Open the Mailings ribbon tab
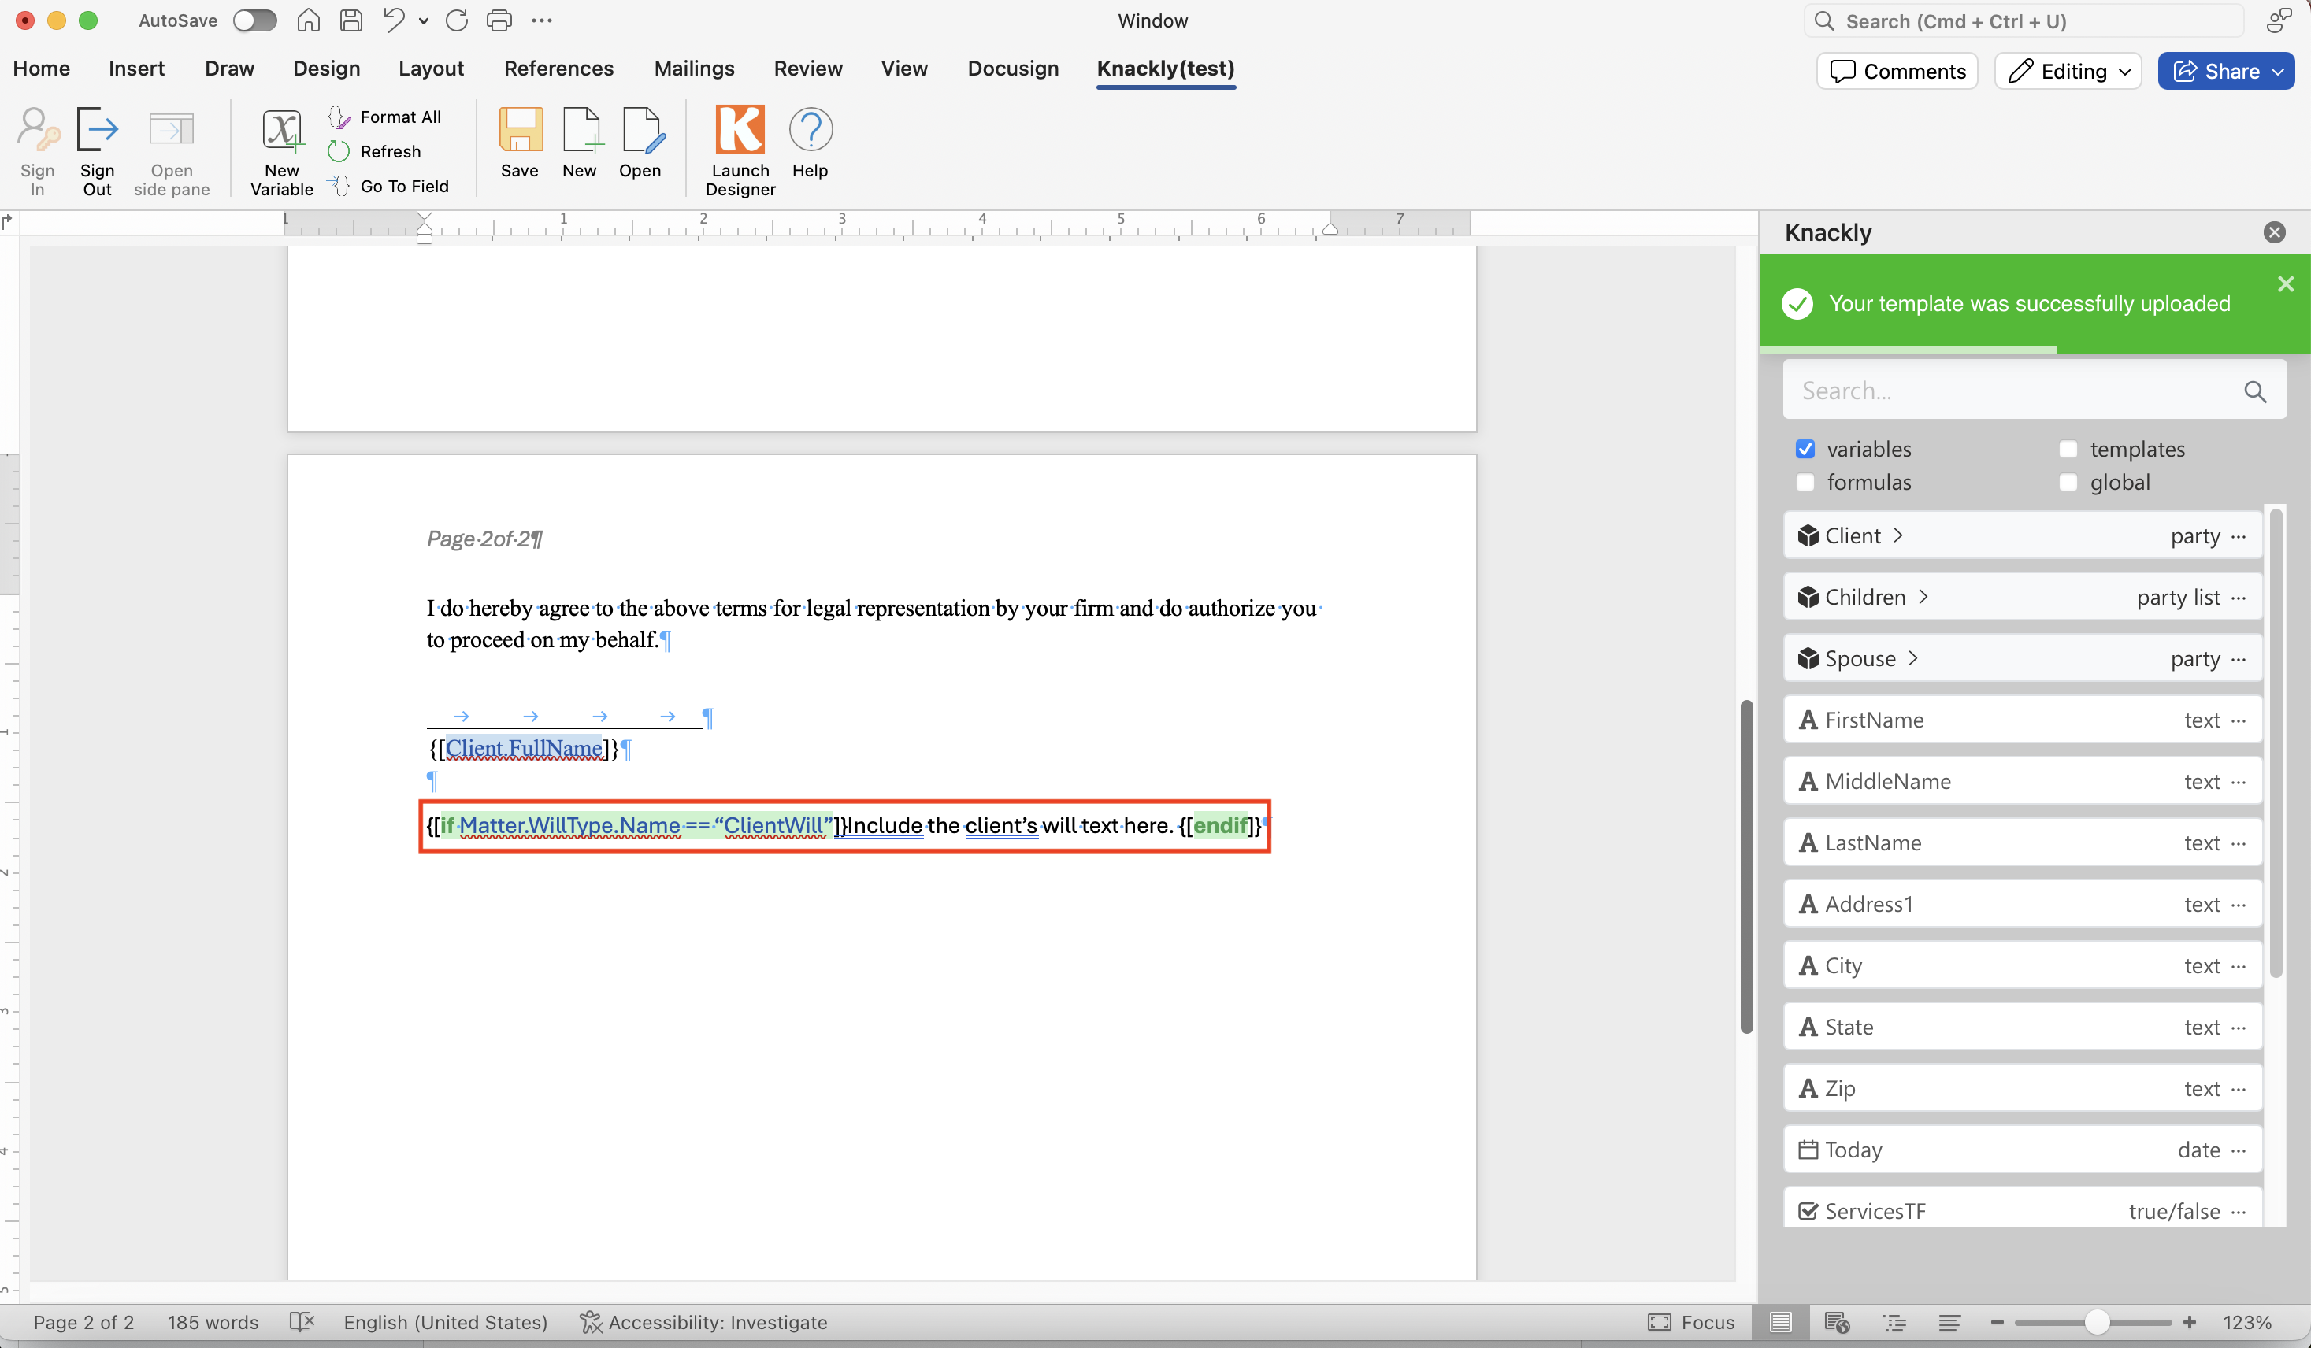This screenshot has width=2311, height=1348. click(693, 69)
